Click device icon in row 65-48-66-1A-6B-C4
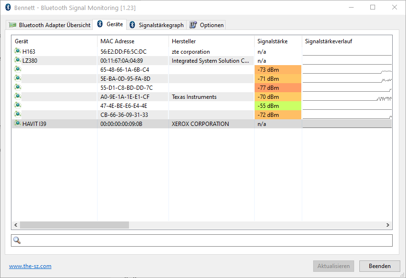The image size is (406, 278). tap(17, 69)
